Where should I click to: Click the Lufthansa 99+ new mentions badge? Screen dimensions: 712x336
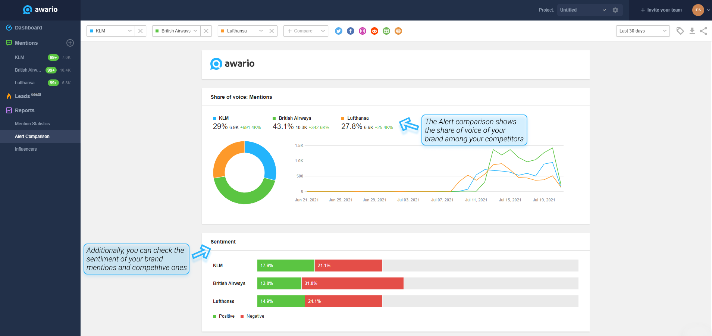coord(53,83)
